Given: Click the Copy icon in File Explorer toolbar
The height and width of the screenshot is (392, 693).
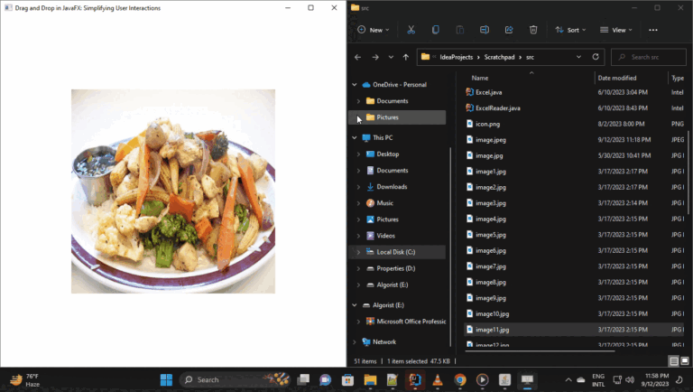Looking at the screenshot, I should coord(436,30).
